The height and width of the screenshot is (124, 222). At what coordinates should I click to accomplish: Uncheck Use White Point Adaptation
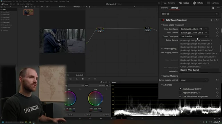[180, 96]
